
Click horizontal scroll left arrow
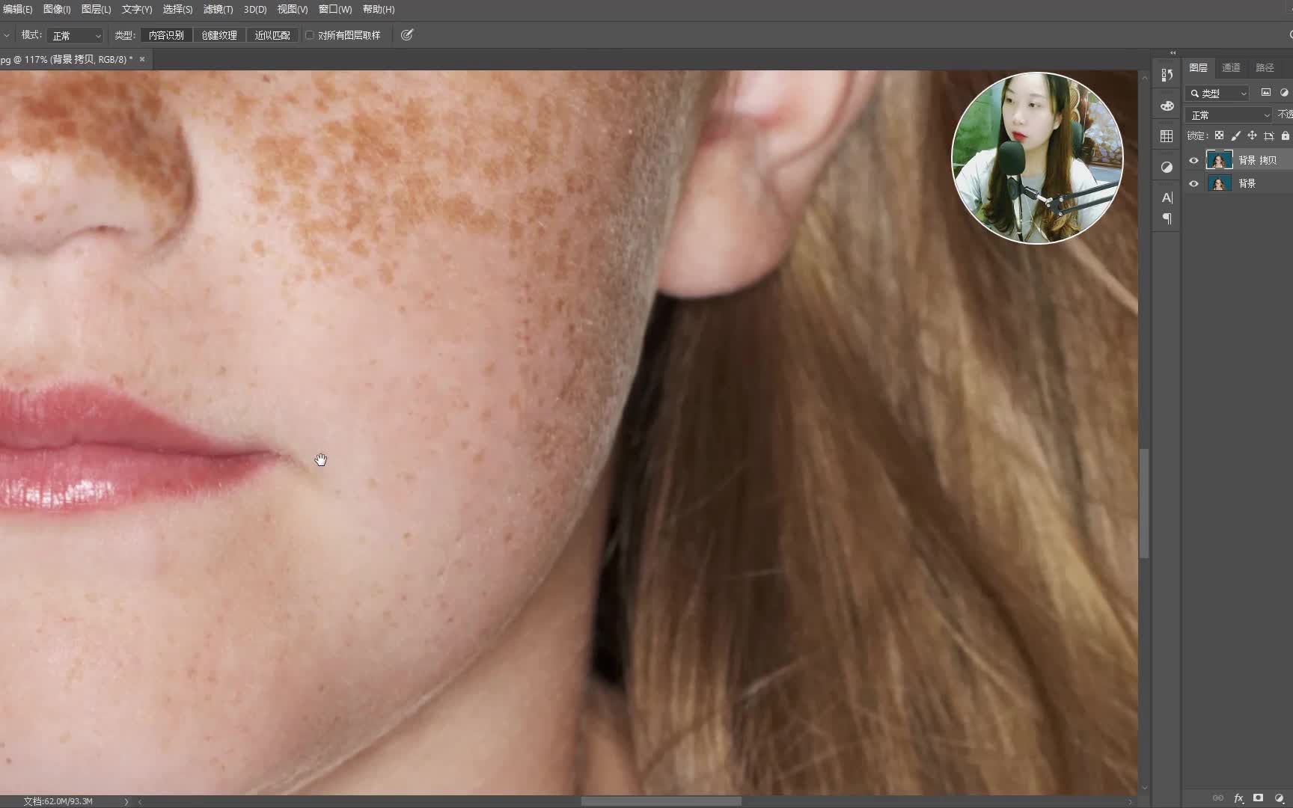140,801
